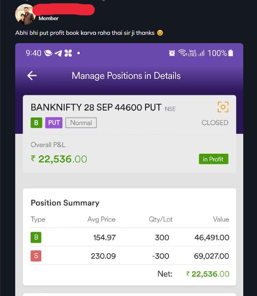Click the CLOSED status label
This screenshot has width=257, height=296.
click(x=215, y=123)
